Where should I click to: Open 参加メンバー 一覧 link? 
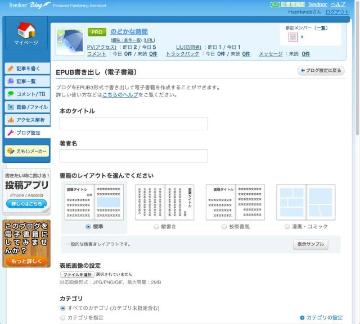tap(321, 28)
